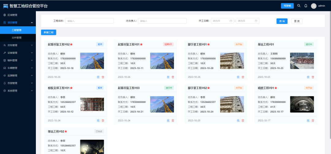Viewport: 331px width, 154px height.
Task: View details of 起重吊装工程#02 card
Action: tap(98, 77)
